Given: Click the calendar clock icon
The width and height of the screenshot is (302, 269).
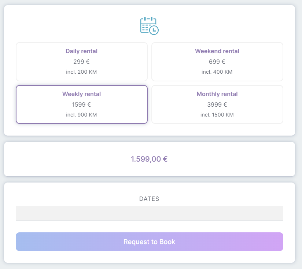Looking at the screenshot, I should click(149, 26).
